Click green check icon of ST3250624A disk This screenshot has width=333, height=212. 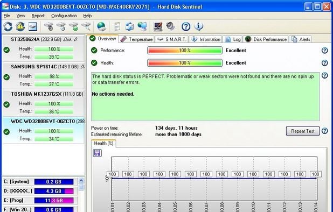(6, 50)
